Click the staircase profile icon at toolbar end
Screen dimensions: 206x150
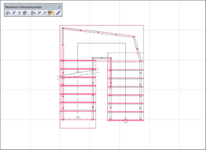(58, 13)
